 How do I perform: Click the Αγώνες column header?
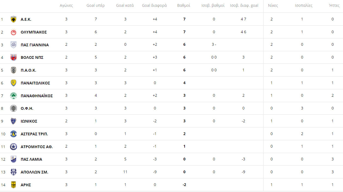66,5
